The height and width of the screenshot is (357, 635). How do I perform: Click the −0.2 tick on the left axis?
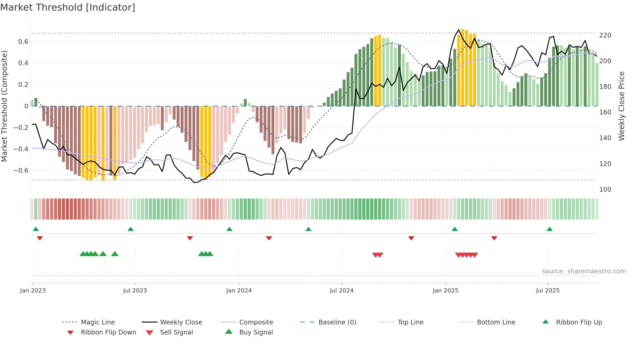[21, 127]
